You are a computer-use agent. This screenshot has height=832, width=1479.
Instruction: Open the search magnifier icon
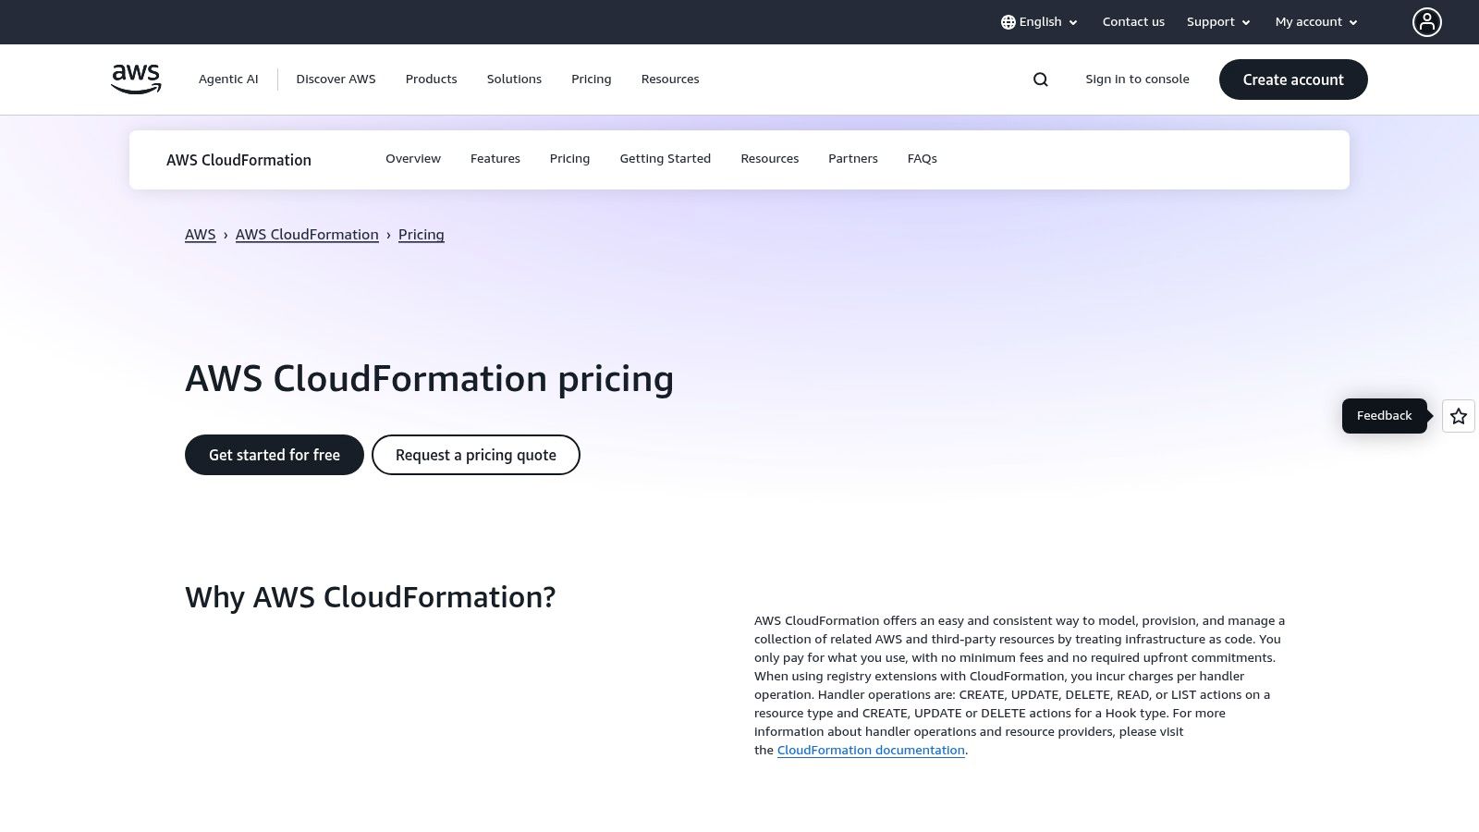point(1041,80)
